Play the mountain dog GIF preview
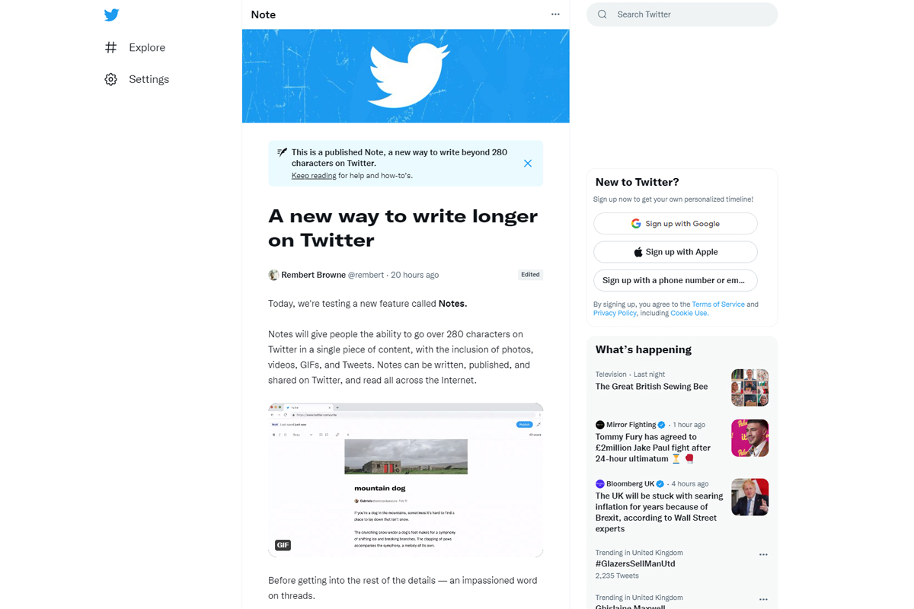The image size is (914, 609). coord(405,480)
